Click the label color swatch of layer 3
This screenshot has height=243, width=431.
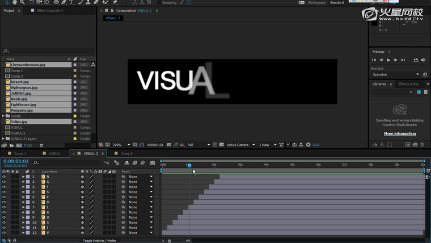(x=28, y=186)
